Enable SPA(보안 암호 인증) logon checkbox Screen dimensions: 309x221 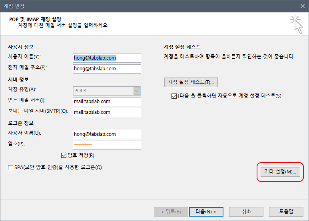pyautogui.click(x=11, y=167)
